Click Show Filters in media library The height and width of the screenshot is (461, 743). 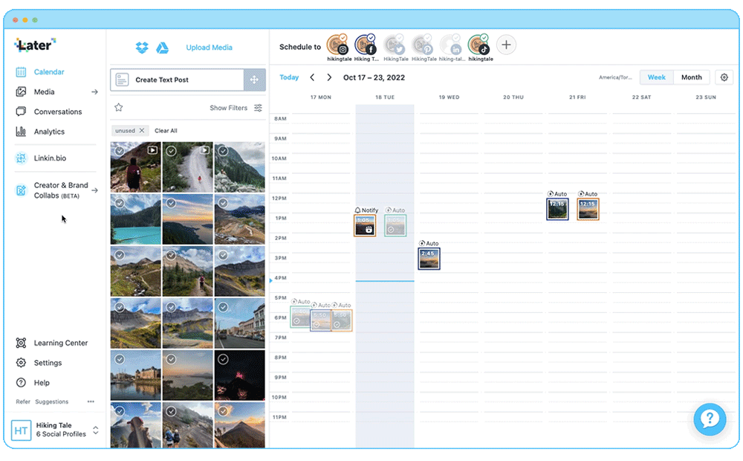[228, 108]
